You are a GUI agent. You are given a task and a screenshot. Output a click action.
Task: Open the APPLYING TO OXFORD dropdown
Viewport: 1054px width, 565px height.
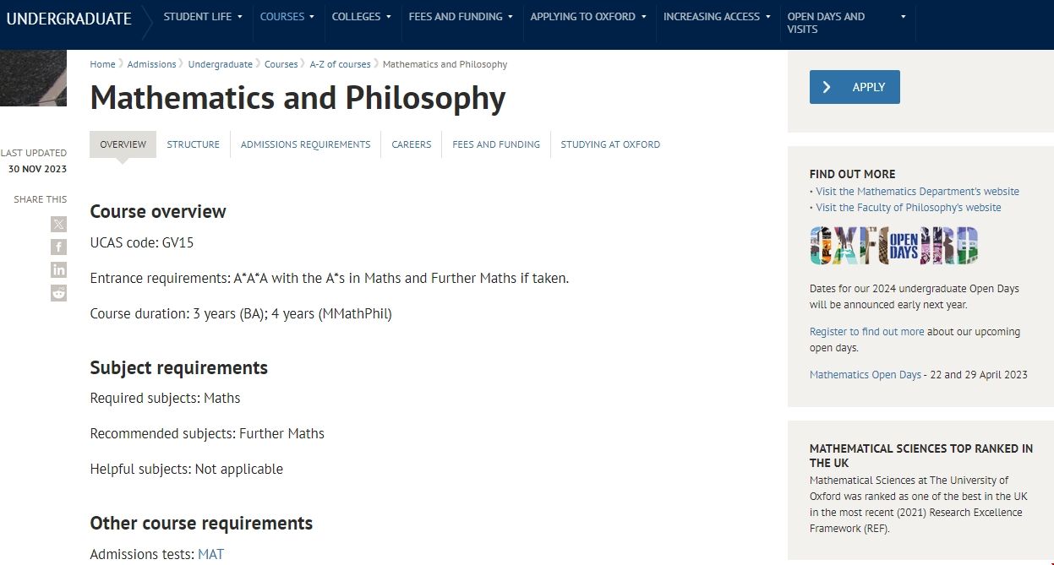588,16
